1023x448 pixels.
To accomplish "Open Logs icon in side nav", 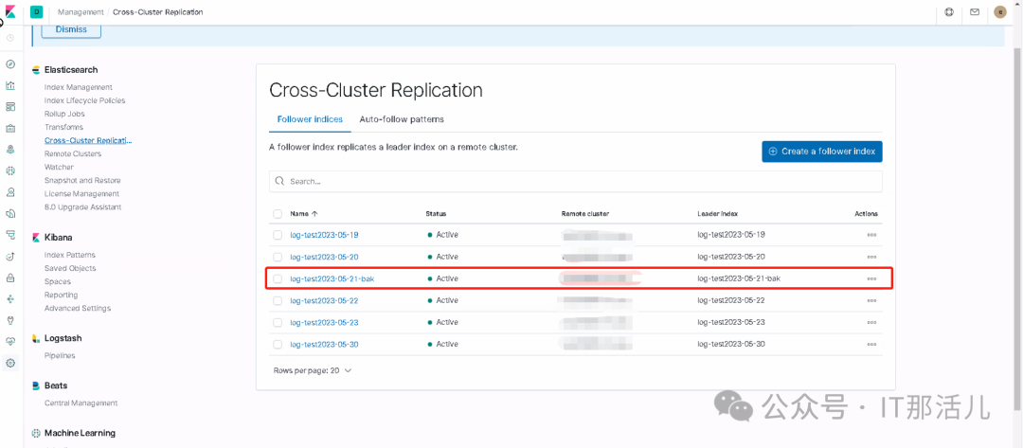I will pyautogui.click(x=10, y=213).
